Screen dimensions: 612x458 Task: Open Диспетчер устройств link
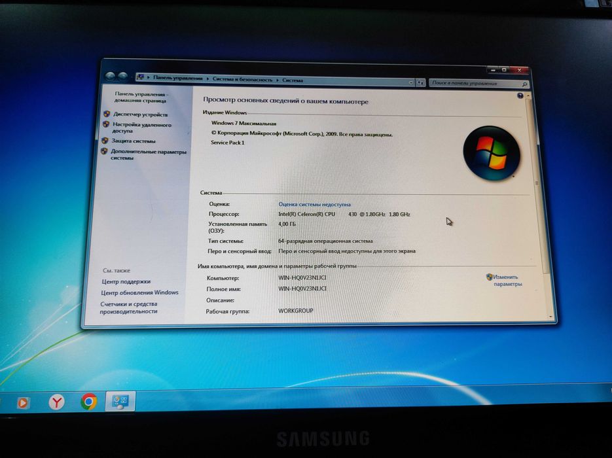pos(141,114)
